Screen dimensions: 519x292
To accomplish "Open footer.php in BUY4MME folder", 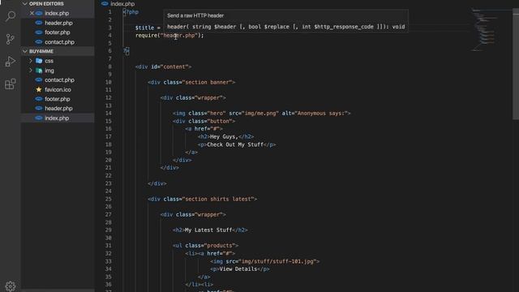I will tap(58, 99).
